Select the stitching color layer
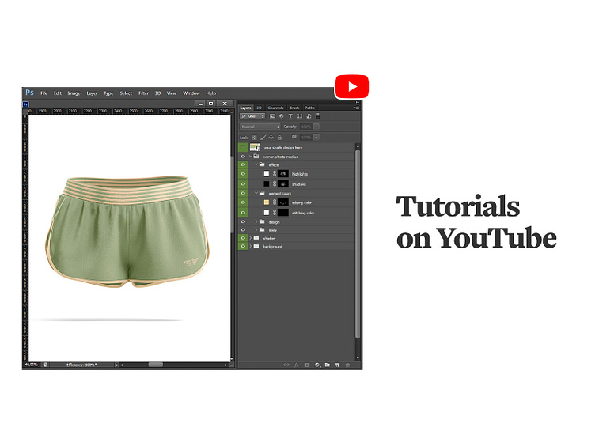This screenshot has height=446, width=595. tap(303, 213)
